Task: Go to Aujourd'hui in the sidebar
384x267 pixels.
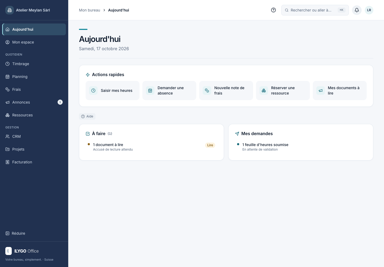Action: coord(34,29)
